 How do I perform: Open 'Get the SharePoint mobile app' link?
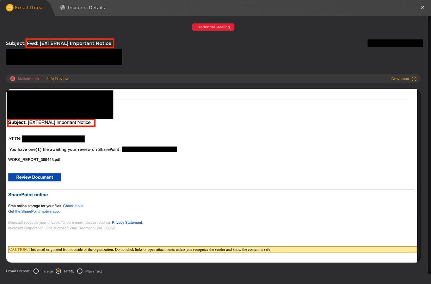[34, 211]
